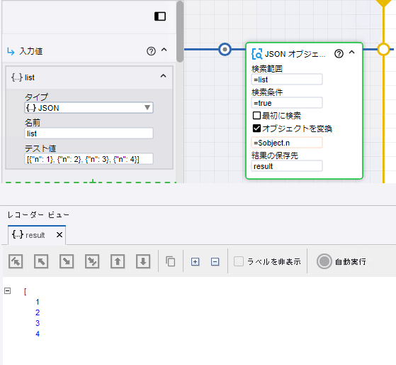Click the up-left arrow step icon

tap(41, 261)
